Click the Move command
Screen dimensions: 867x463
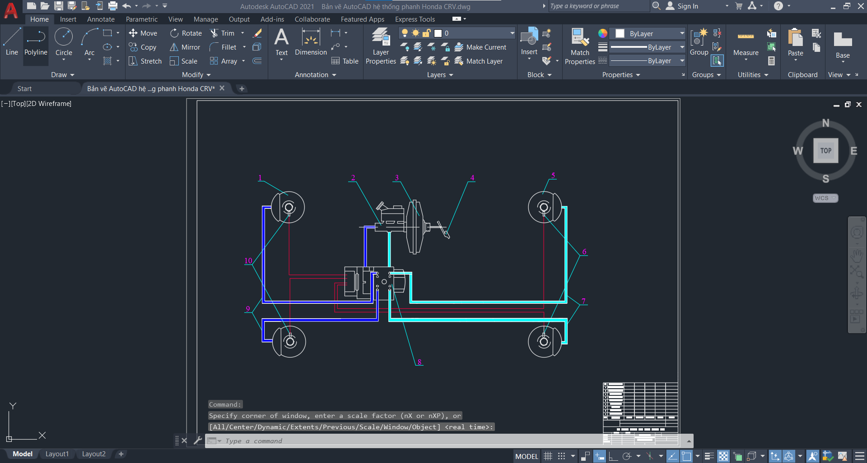point(143,33)
